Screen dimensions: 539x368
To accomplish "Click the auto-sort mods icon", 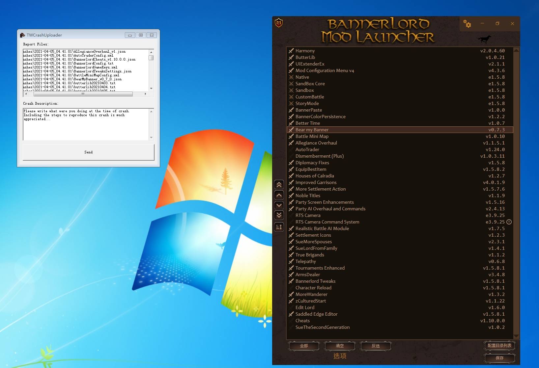I will coord(279,227).
